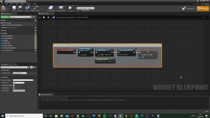Click the Hide Unrelated toolbar icon
This screenshot has height=118, width=210.
point(35,8)
